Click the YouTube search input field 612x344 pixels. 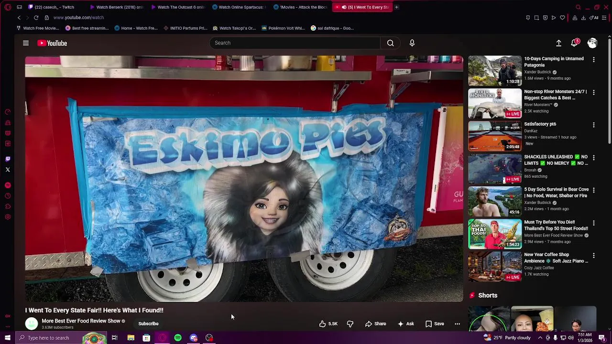(x=295, y=43)
